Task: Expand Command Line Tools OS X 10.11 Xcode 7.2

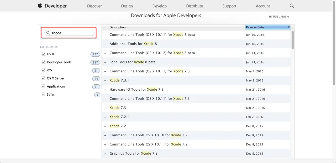Action: point(105,144)
